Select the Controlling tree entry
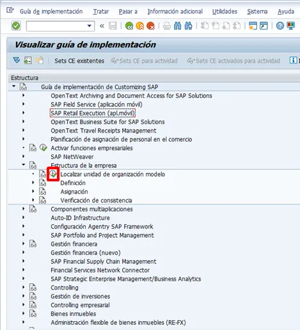Screen dimensions: 300x330 click(x=65, y=288)
